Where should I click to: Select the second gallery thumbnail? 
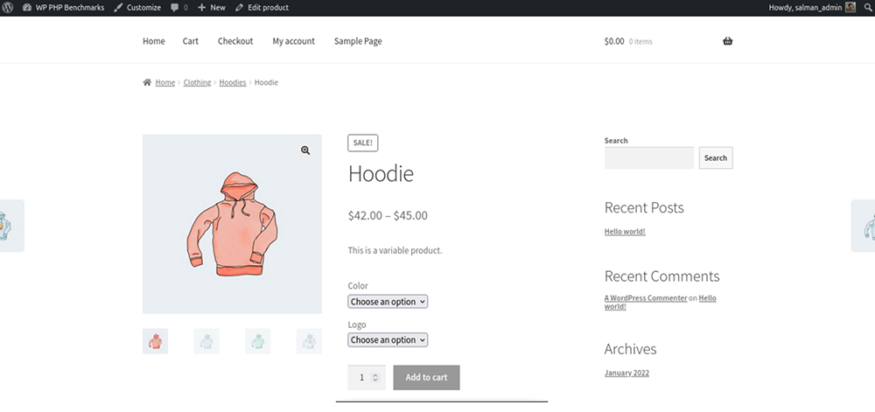pos(206,341)
